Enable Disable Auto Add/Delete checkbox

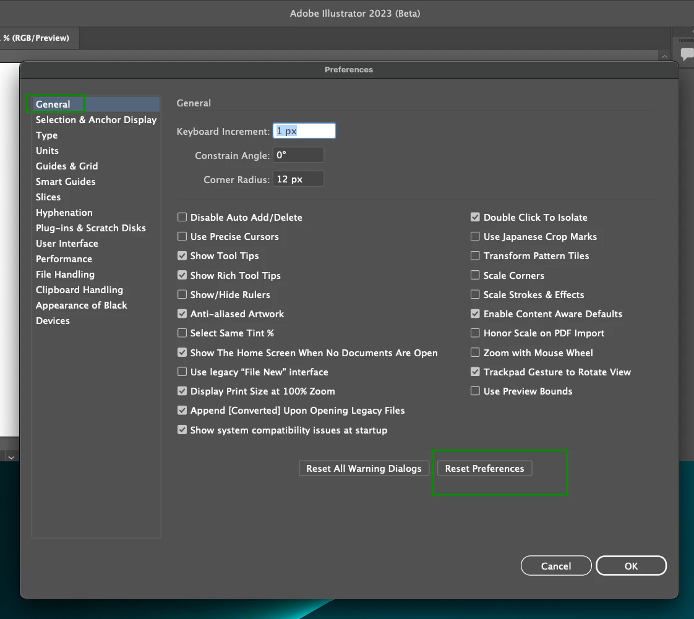point(182,217)
